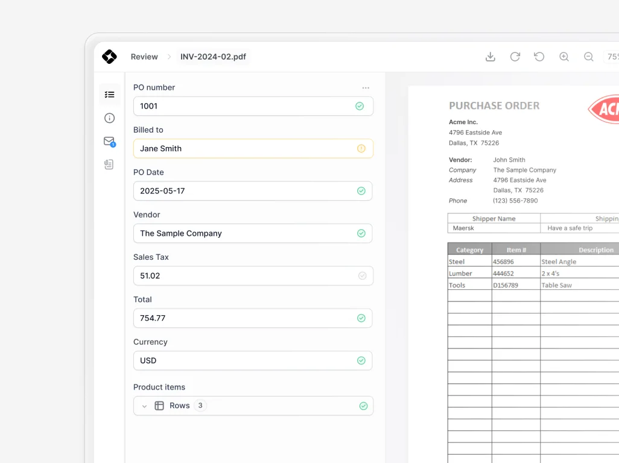The height and width of the screenshot is (463, 619).
Task: Click item number 444652 cell
Action: [516, 273]
